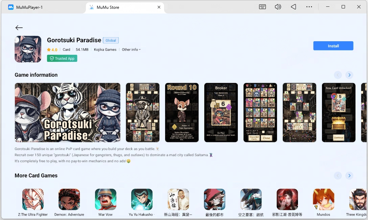Click the Gorotsuki Paradise title text
The width and height of the screenshot is (368, 220).
[x=74, y=40]
